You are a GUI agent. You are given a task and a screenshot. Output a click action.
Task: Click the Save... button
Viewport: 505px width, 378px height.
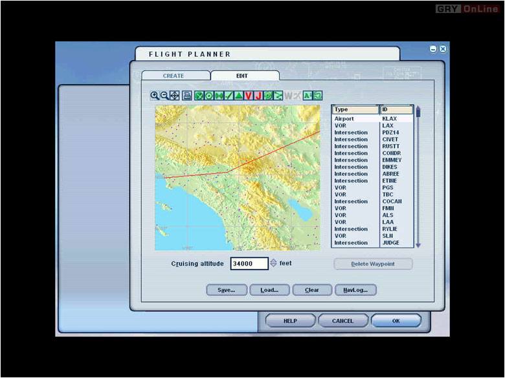[x=227, y=290]
